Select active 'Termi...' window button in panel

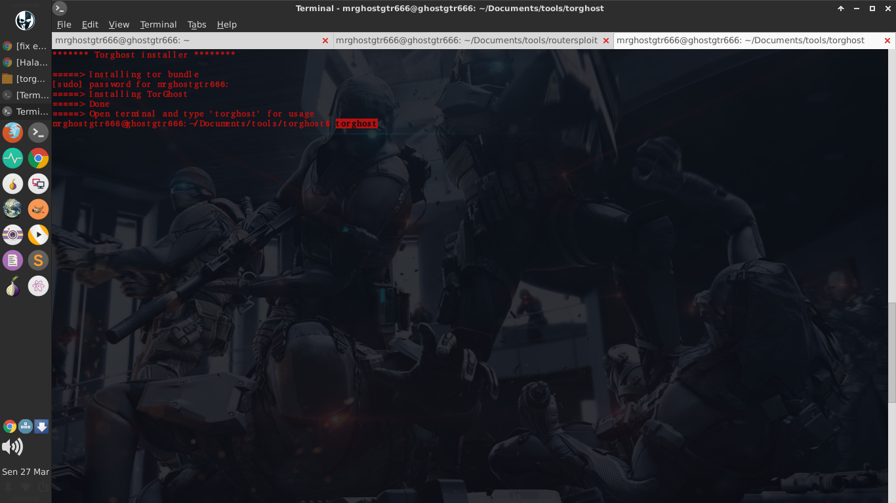pyautogui.click(x=25, y=111)
